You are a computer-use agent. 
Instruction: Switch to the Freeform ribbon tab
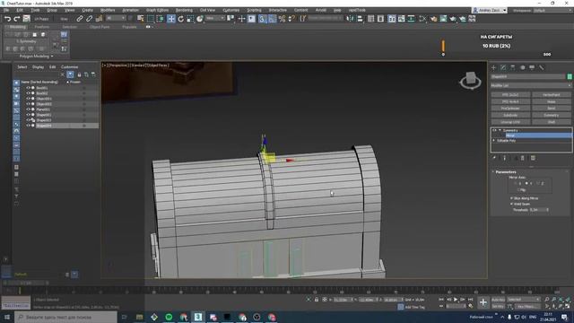[x=42, y=27]
